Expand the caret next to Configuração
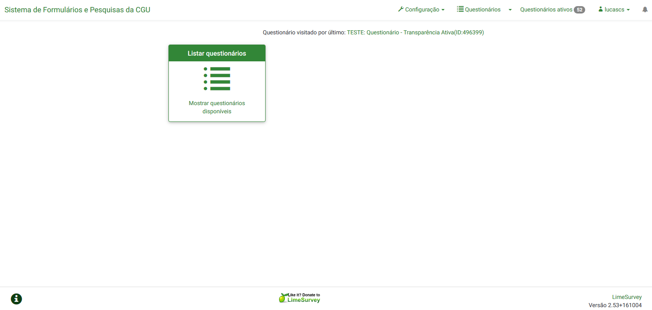Screen dimensions: 652x310 (443, 10)
